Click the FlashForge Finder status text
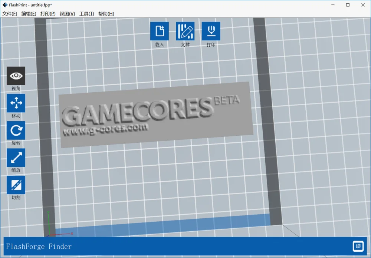Viewport: 371px width, 258px height. coord(39,247)
